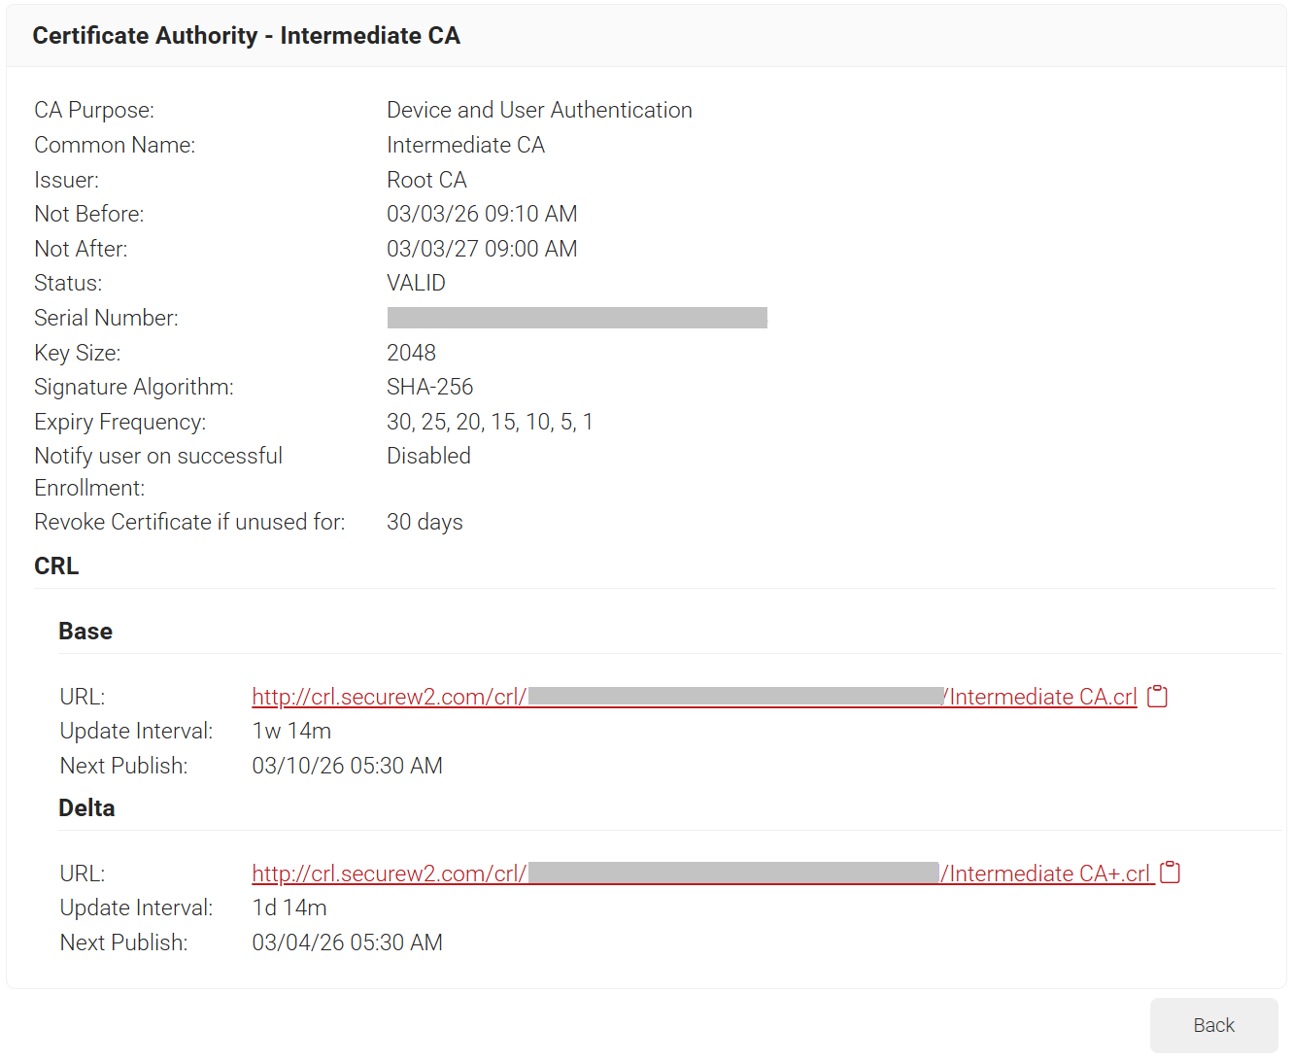Click the Device and User Authentication value
Viewport: 1291px width, 1062px height.
pyautogui.click(x=539, y=111)
